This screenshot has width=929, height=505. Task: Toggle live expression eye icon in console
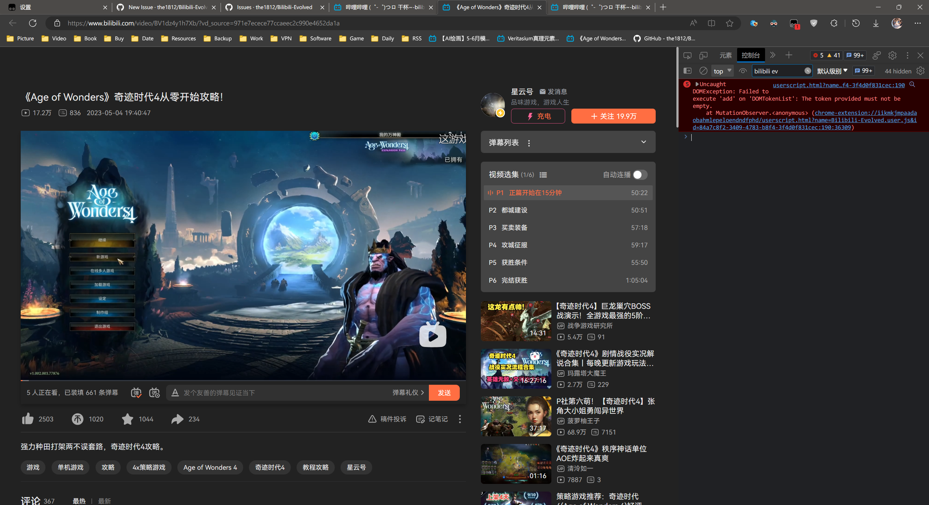[743, 71]
